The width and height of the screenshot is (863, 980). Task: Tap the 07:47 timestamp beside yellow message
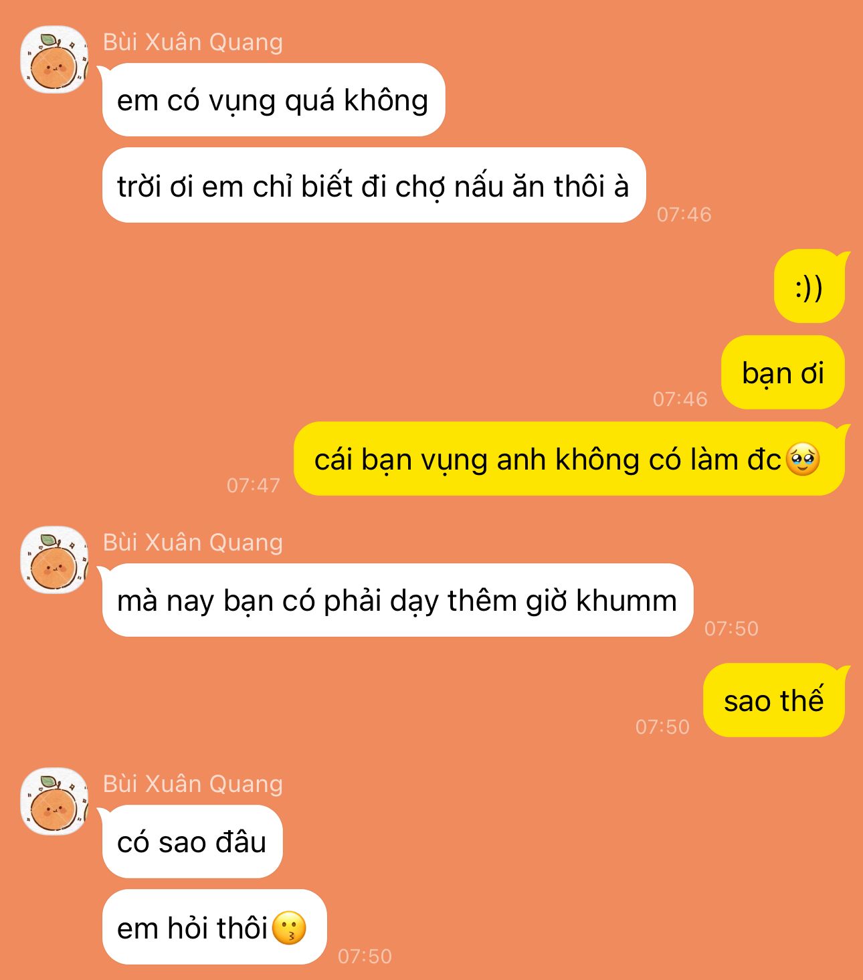point(254,485)
